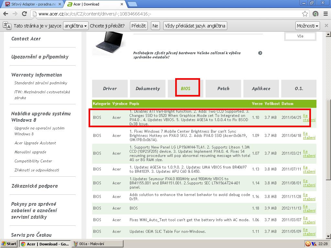Viewport: 331px width, 248px height.
Task: Select the Driver tab
Action: click(110, 88)
